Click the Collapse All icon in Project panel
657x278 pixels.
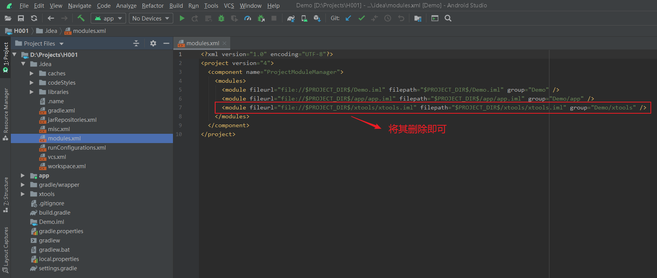click(136, 43)
